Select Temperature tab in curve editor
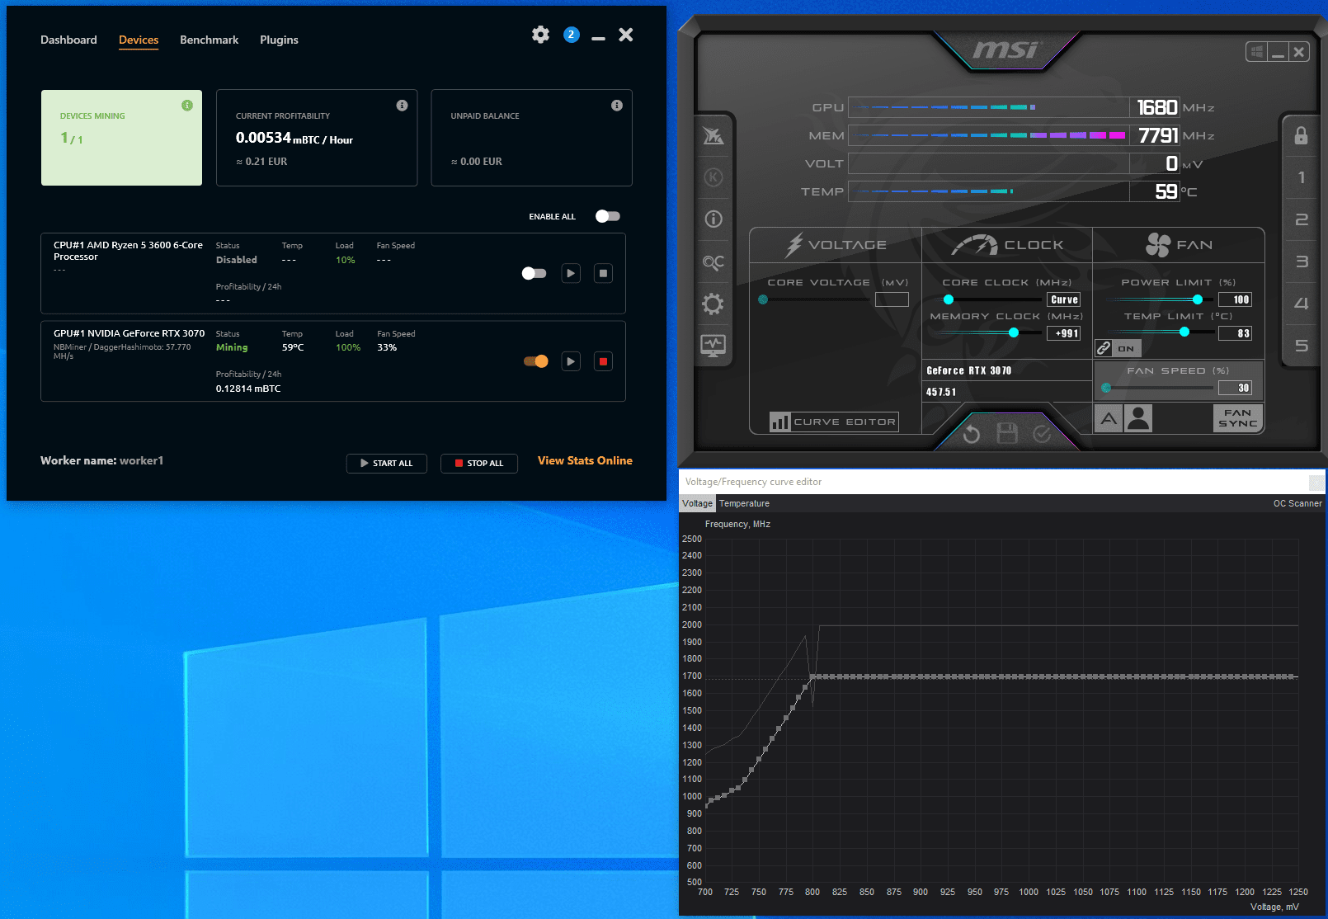The image size is (1328, 919). (x=744, y=503)
